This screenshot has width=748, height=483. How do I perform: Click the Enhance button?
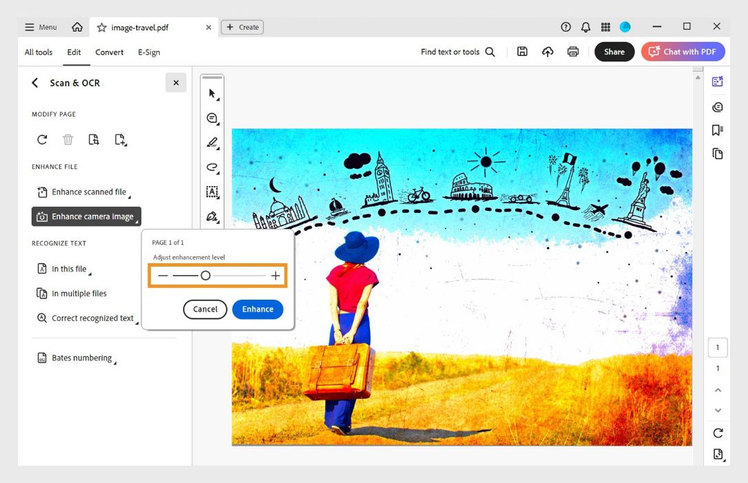pyautogui.click(x=258, y=309)
